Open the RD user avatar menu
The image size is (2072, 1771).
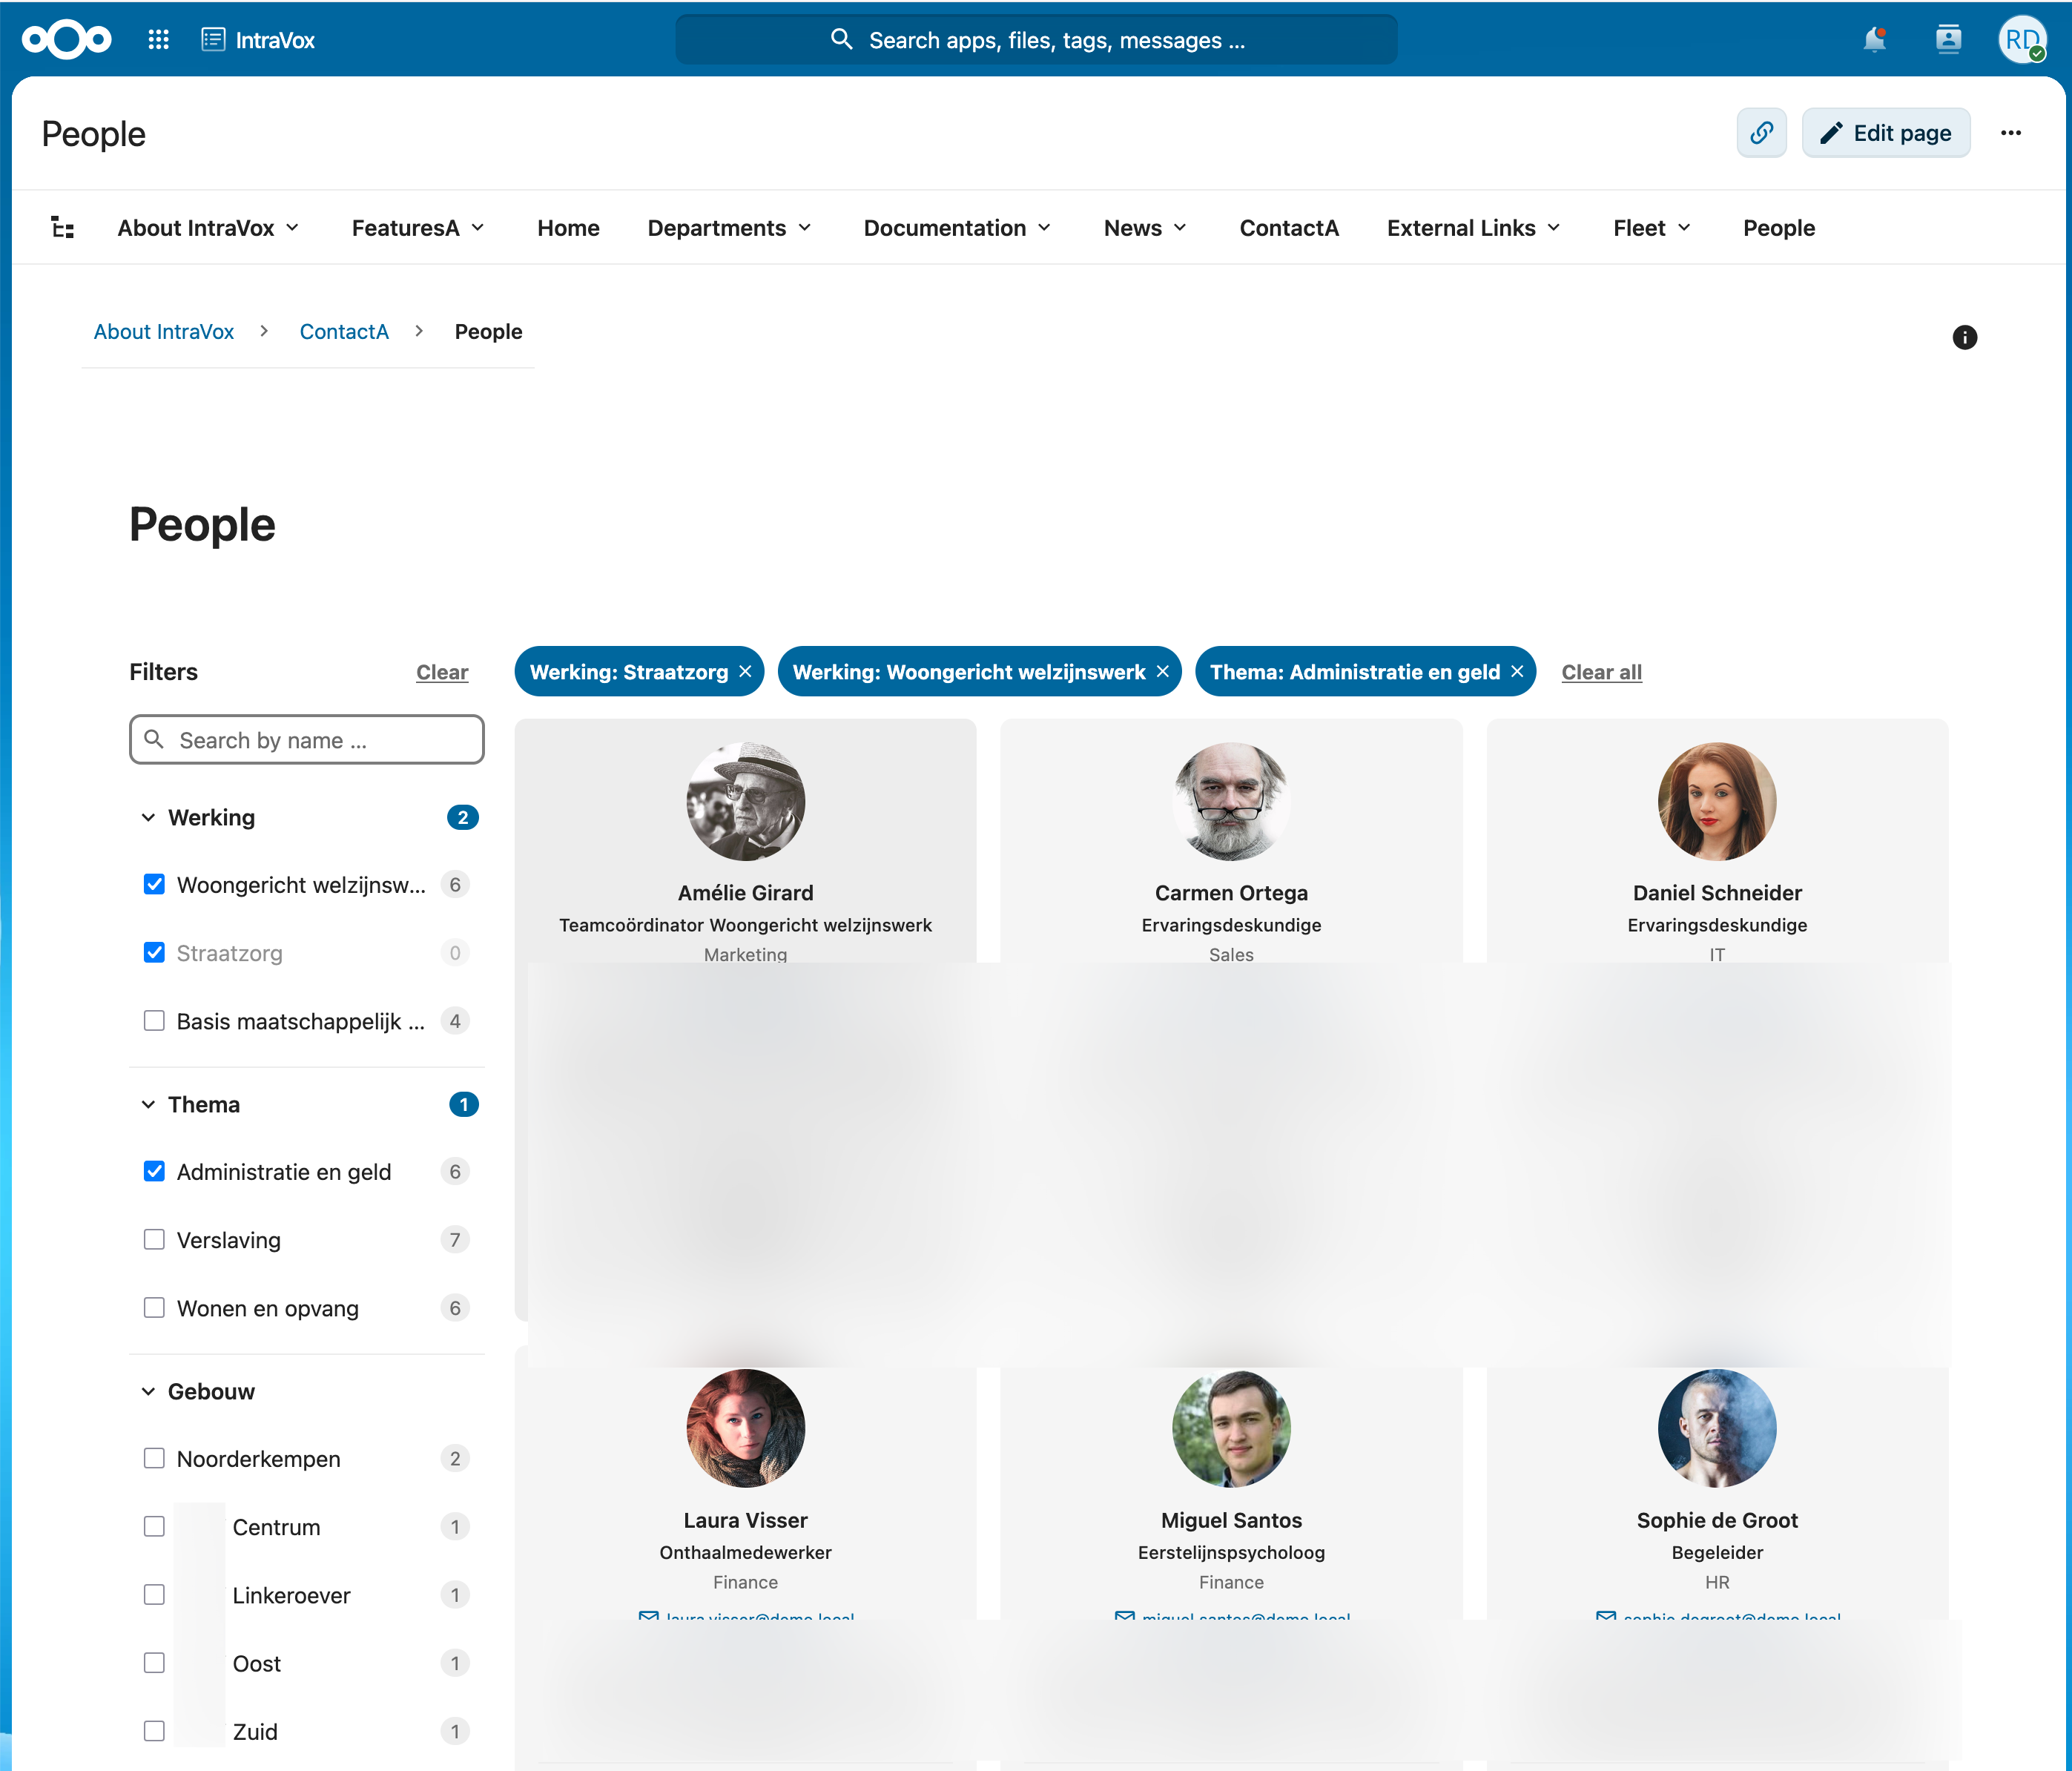[2022, 40]
